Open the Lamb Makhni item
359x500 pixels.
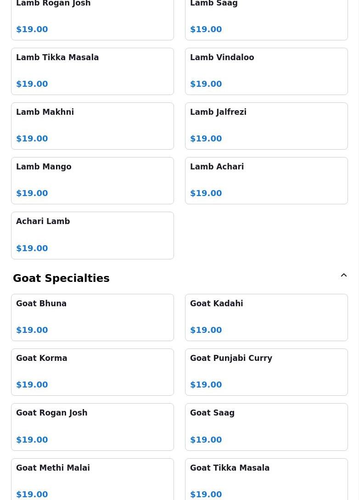coord(92,126)
